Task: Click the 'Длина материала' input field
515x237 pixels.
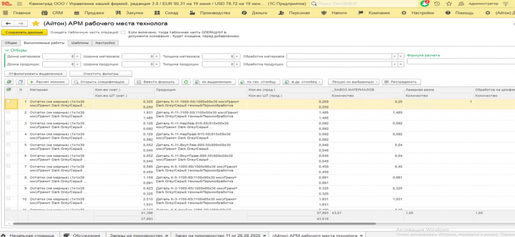Action: tap(58, 56)
